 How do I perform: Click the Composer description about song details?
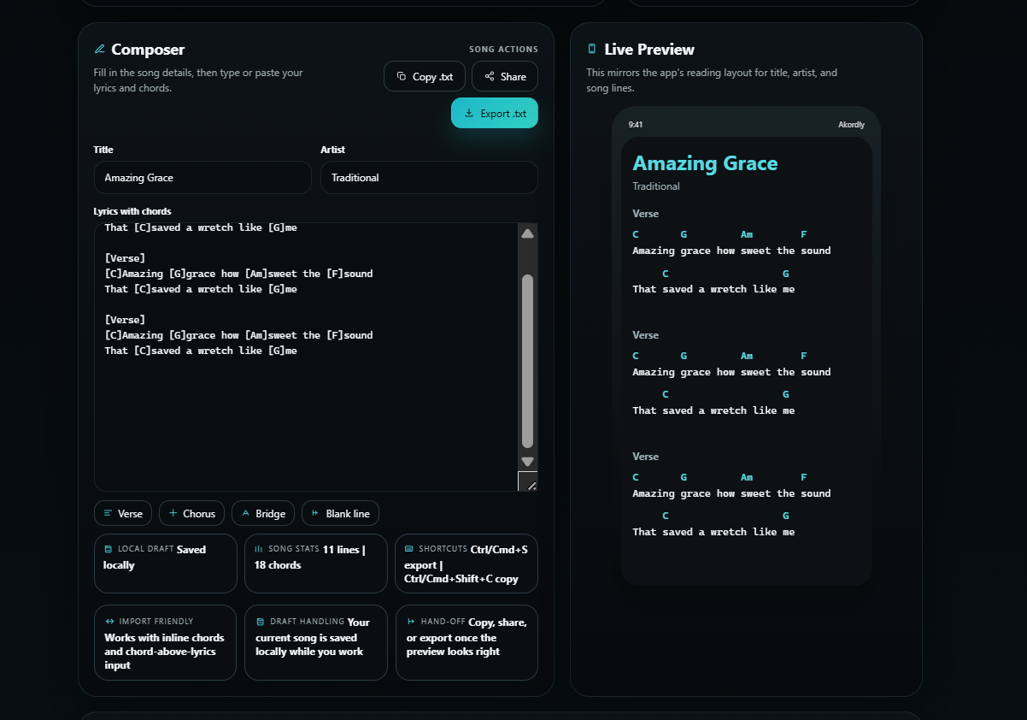(198, 80)
